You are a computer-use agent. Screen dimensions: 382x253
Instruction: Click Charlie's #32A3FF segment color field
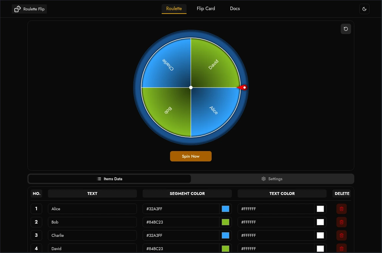pyautogui.click(x=181, y=235)
